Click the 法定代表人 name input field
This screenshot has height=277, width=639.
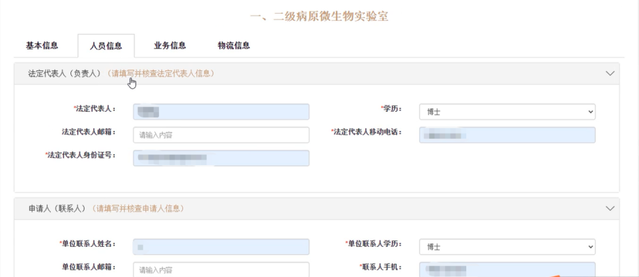221,111
